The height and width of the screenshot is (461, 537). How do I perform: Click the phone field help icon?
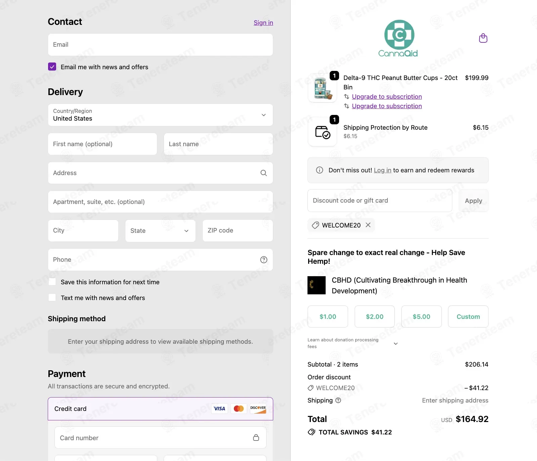point(264,260)
